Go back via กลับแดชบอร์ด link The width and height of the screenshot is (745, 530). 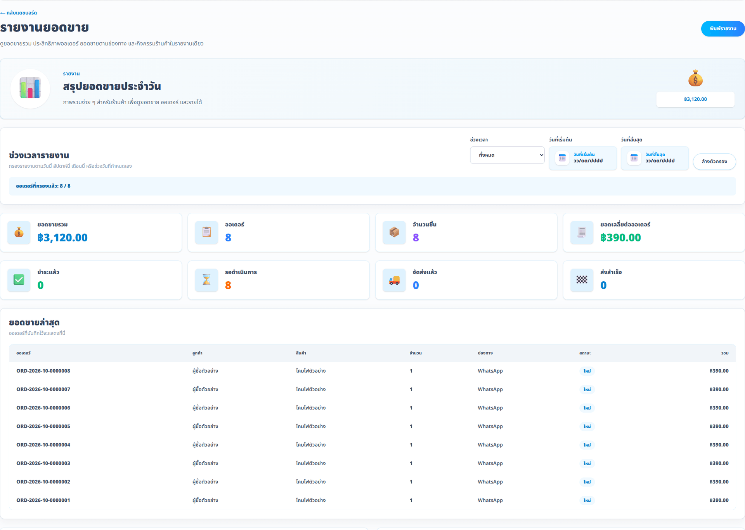tap(19, 13)
